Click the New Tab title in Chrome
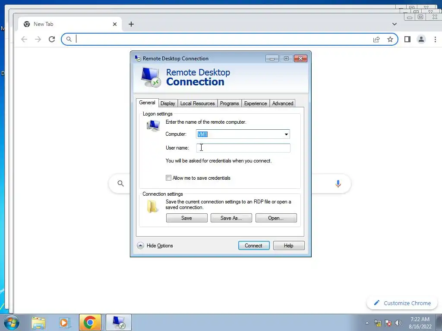Image resolution: width=442 pixels, height=331 pixels. pyautogui.click(x=44, y=24)
